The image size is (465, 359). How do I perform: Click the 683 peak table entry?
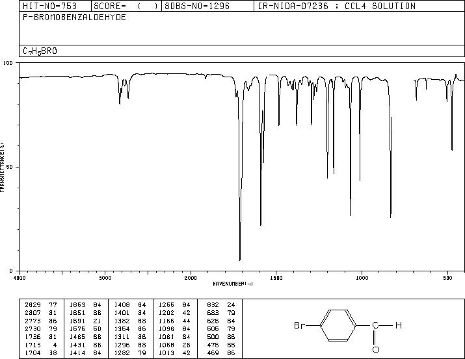coord(221,313)
